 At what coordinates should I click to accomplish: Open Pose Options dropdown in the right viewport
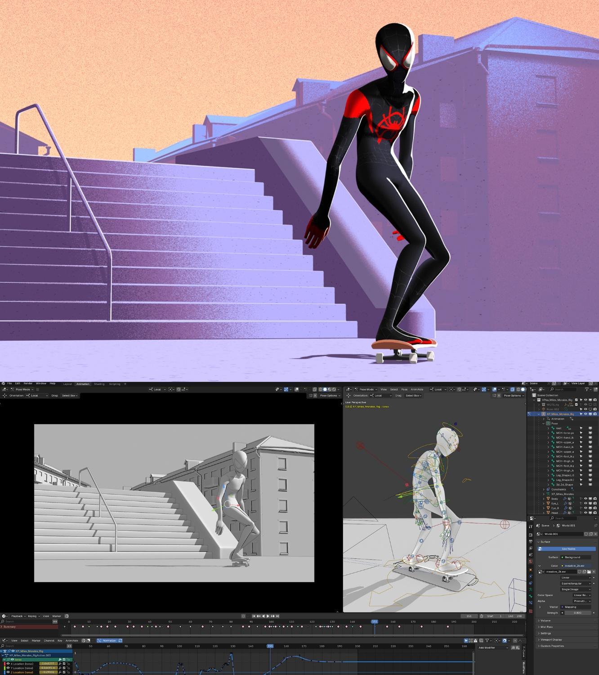tap(514, 396)
